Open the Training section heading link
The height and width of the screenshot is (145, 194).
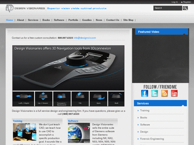tap(17, 121)
